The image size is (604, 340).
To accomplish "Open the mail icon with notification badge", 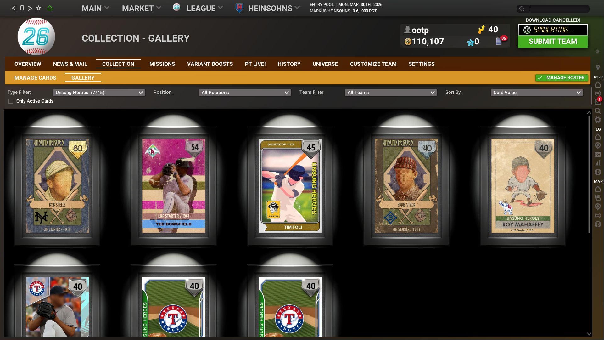I will click(x=598, y=102).
